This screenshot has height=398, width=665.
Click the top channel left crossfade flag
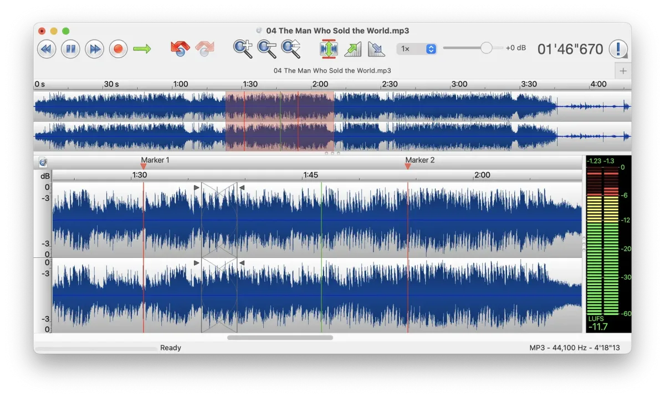click(197, 188)
